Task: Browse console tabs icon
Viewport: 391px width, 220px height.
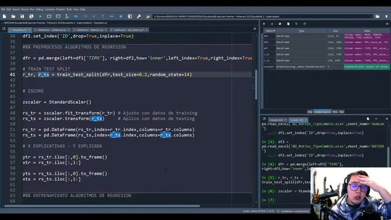Action: point(264,119)
